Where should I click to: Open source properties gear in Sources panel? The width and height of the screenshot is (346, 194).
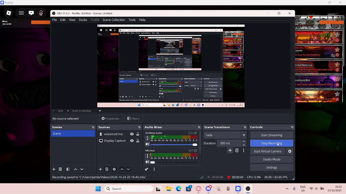pyautogui.click(x=114, y=169)
